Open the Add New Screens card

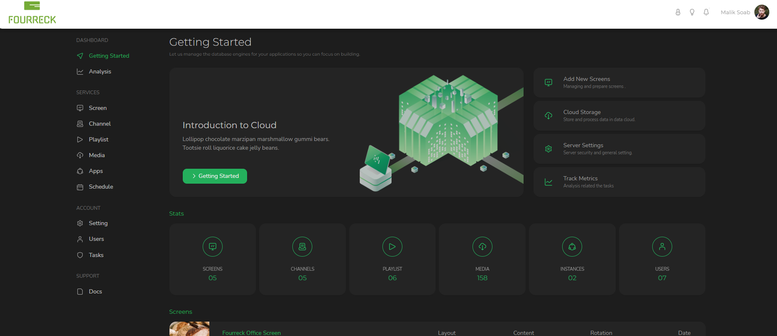coord(619,82)
